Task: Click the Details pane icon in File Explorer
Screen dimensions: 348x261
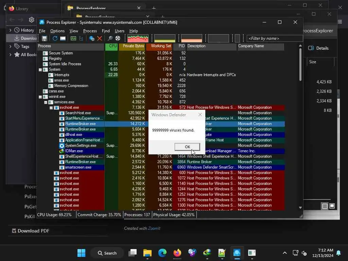Action: 311,48
